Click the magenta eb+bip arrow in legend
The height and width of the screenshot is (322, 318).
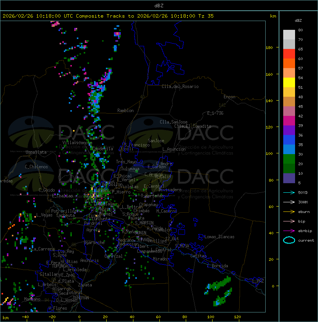pos(289,231)
